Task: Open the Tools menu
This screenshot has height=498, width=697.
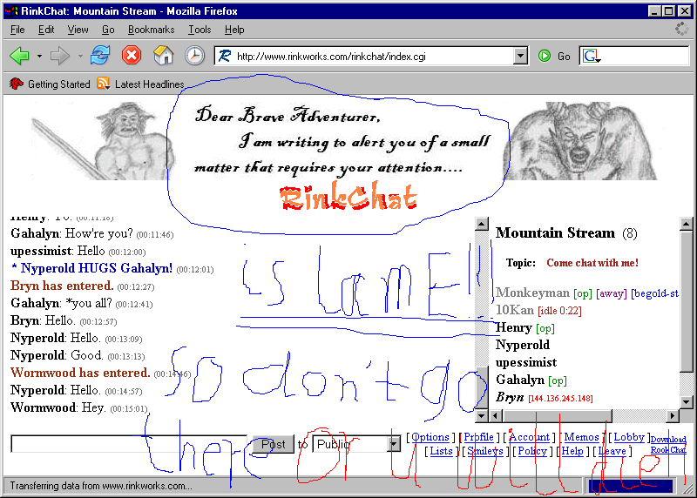Action: point(200,30)
